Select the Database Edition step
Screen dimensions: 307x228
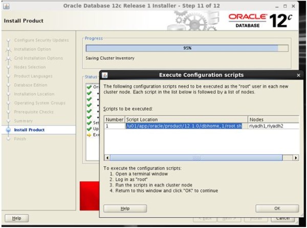(x=31, y=85)
